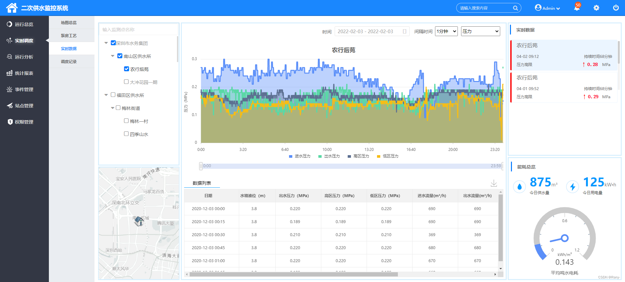The height and width of the screenshot is (282, 625).
Task: Open the 泵房工艺 submenu item
Action: click(x=69, y=36)
